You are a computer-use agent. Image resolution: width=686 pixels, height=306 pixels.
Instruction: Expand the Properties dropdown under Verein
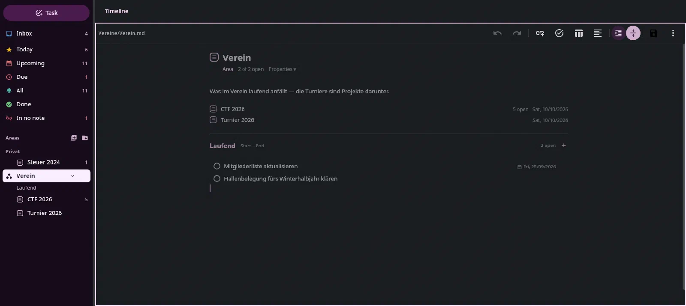pos(282,69)
